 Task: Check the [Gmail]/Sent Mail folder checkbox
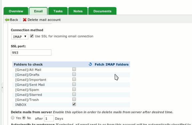click(x=74, y=84)
